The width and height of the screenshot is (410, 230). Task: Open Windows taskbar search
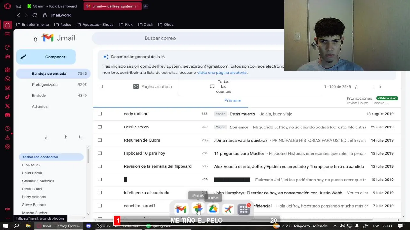point(17,226)
